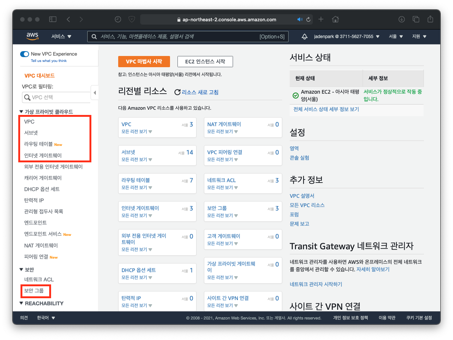Click the 네트워크 관리자 시작하기 link
Image resolution: width=453 pixels, height=340 pixels.
[316, 284]
